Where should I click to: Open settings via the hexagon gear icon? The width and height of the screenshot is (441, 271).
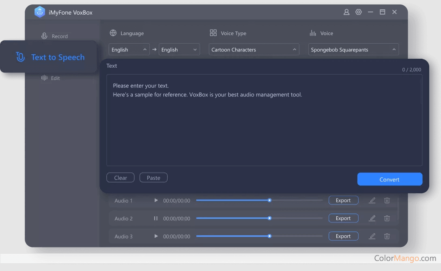coord(358,12)
